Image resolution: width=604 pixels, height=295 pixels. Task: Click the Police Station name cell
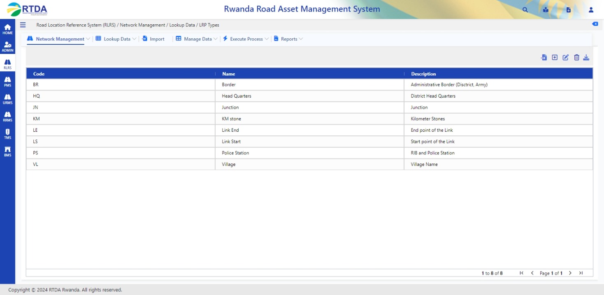pyautogui.click(x=309, y=153)
